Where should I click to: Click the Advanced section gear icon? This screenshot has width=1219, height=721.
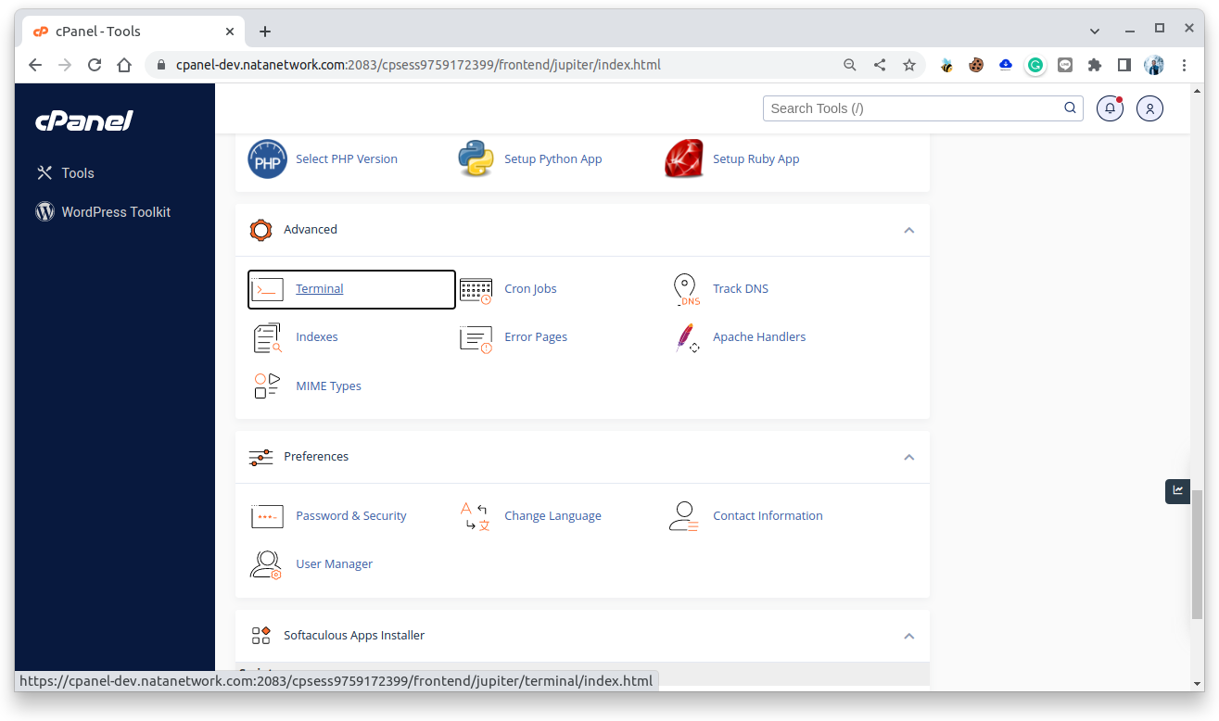pos(261,230)
